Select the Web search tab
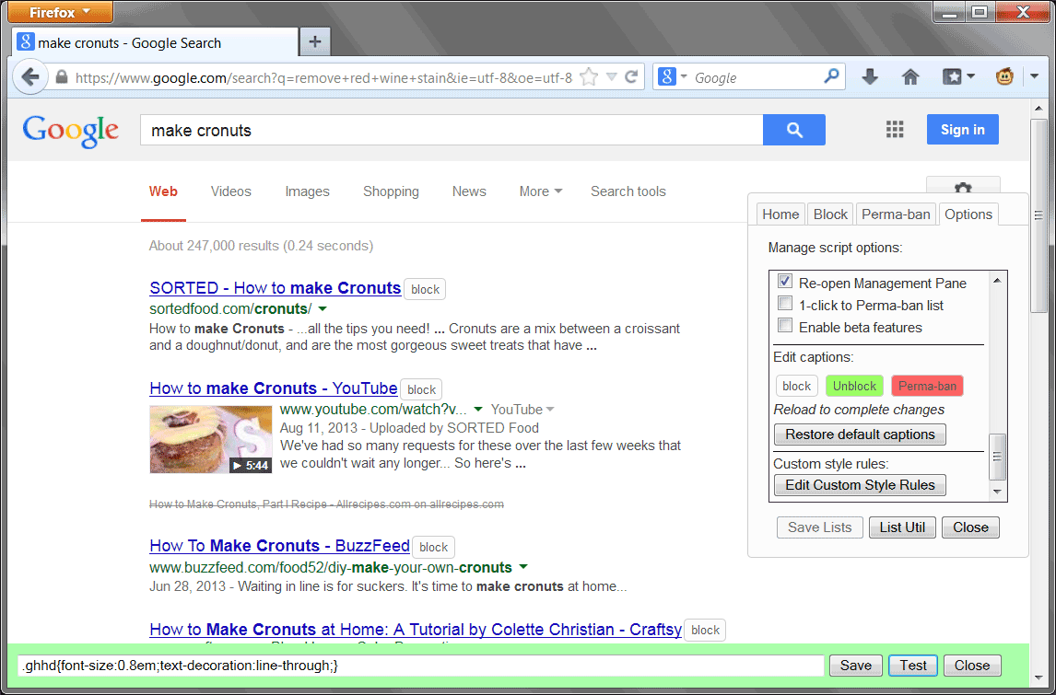The image size is (1056, 695). 163,191
